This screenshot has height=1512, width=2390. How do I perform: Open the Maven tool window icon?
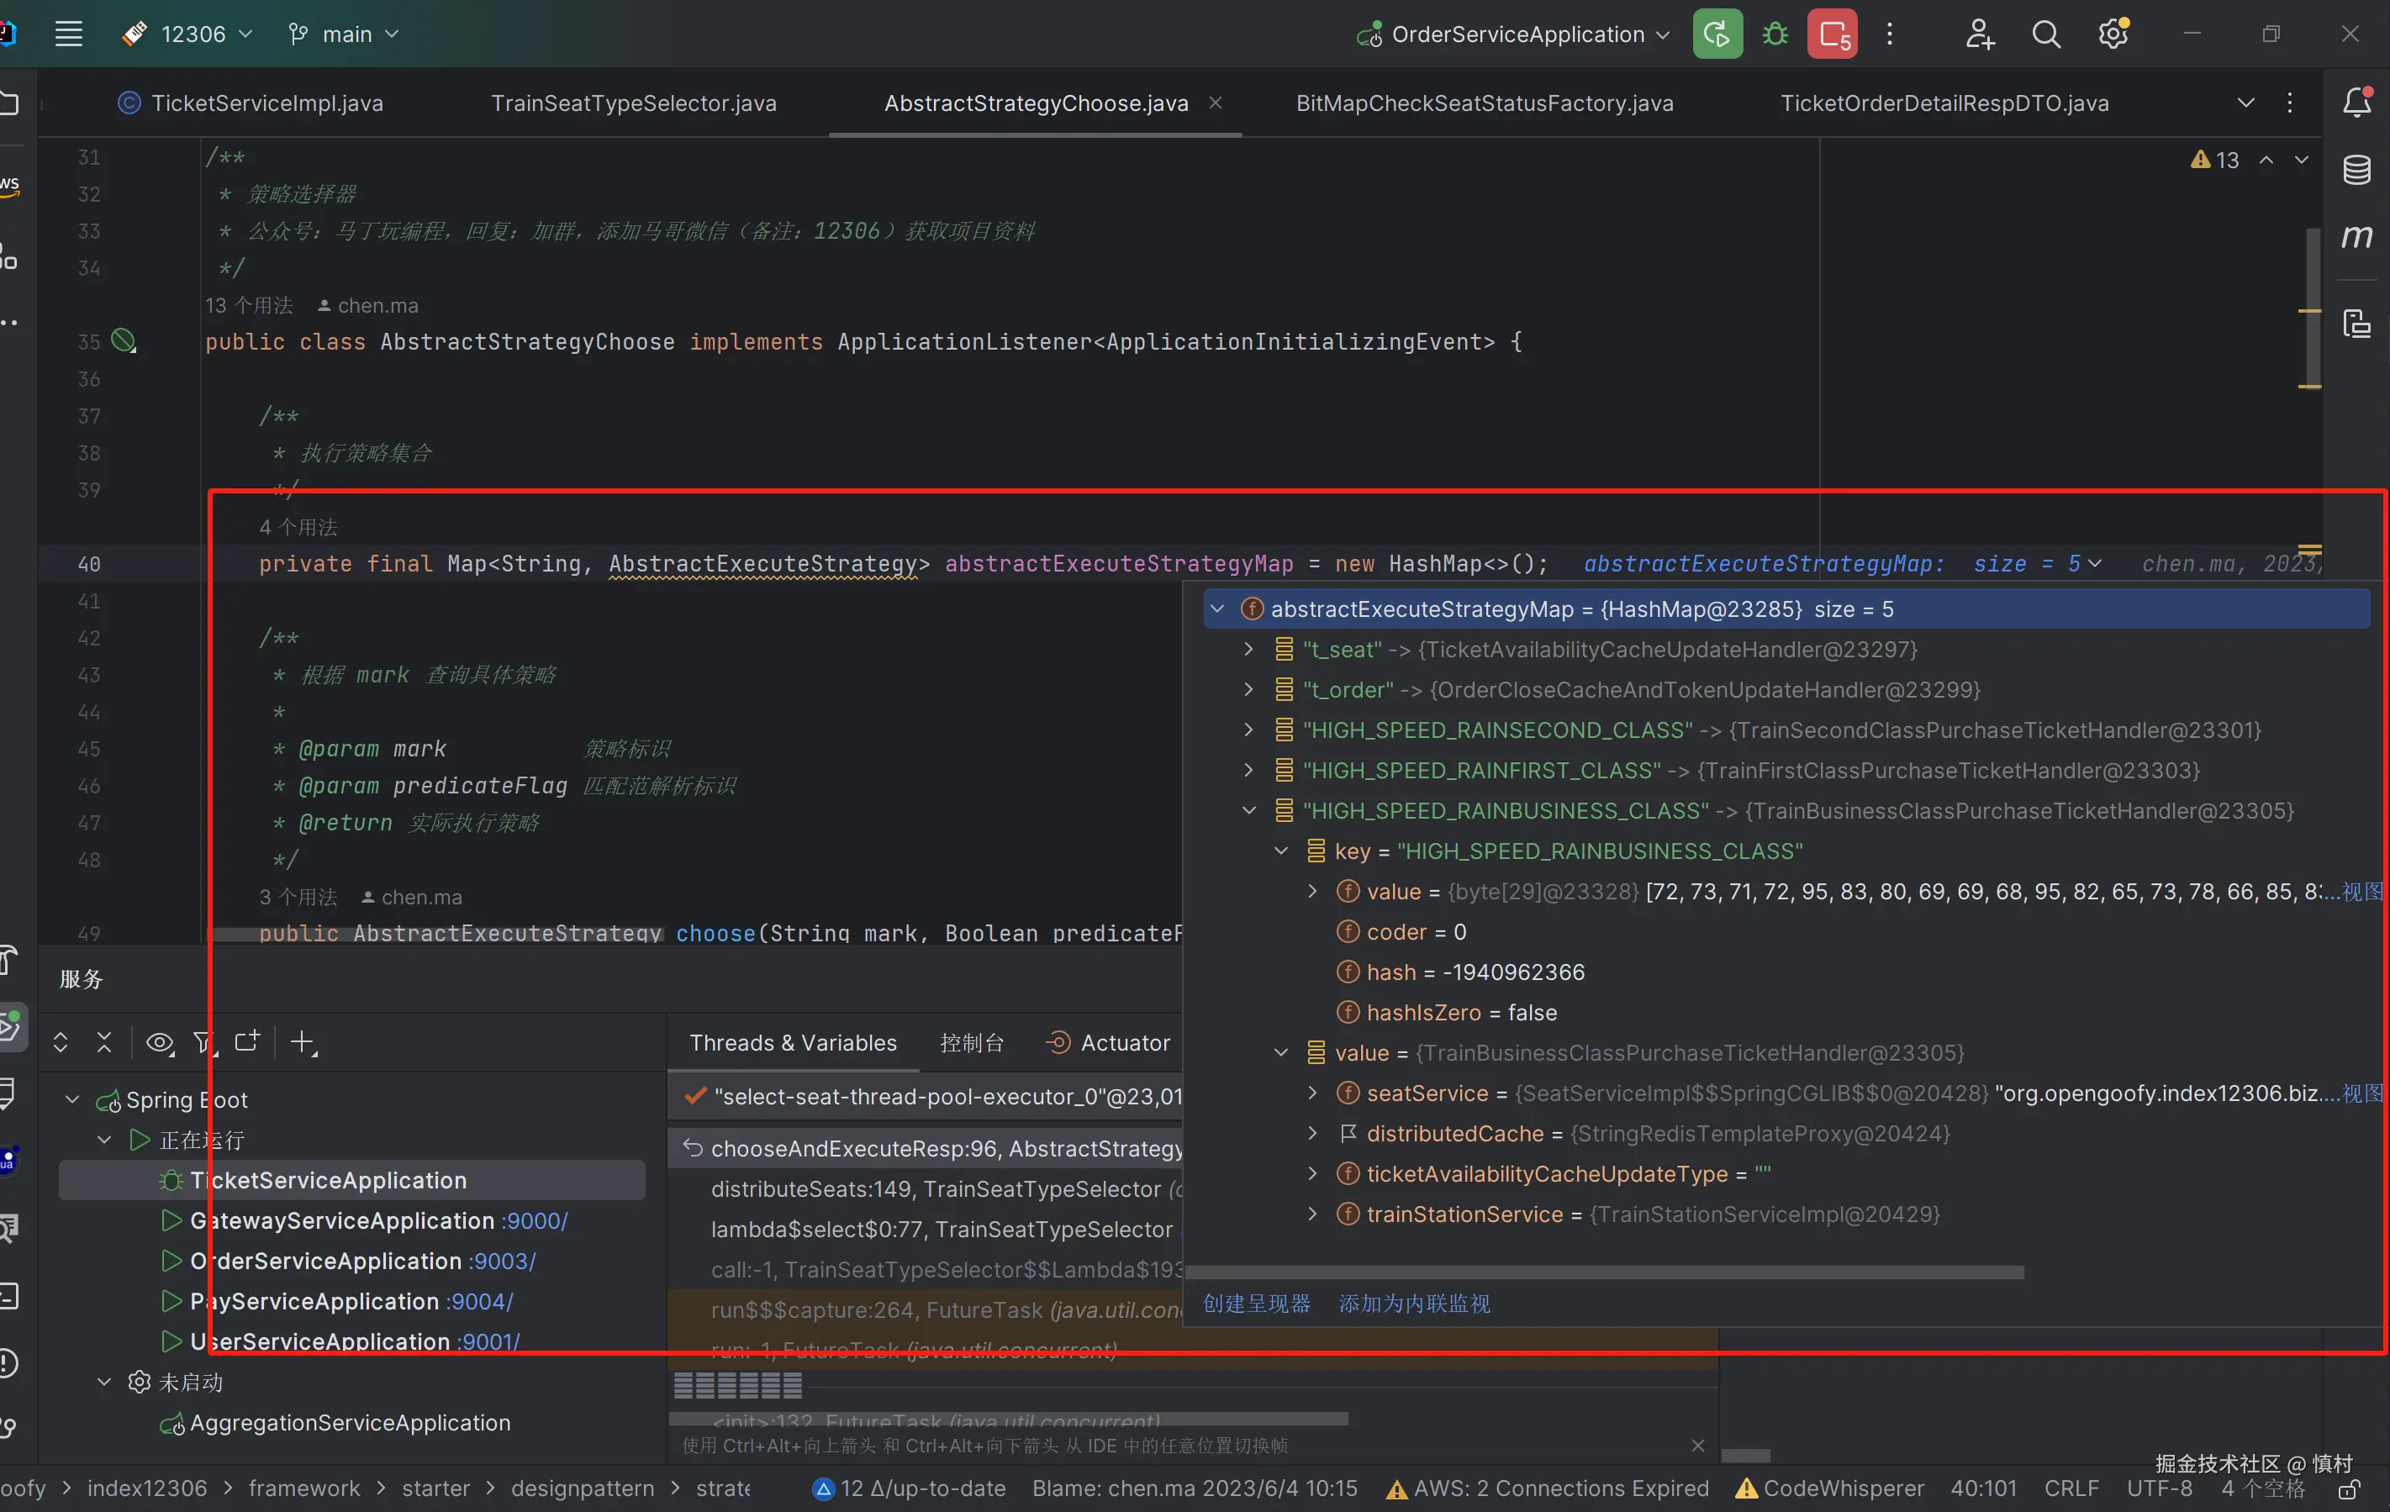tap(2356, 237)
